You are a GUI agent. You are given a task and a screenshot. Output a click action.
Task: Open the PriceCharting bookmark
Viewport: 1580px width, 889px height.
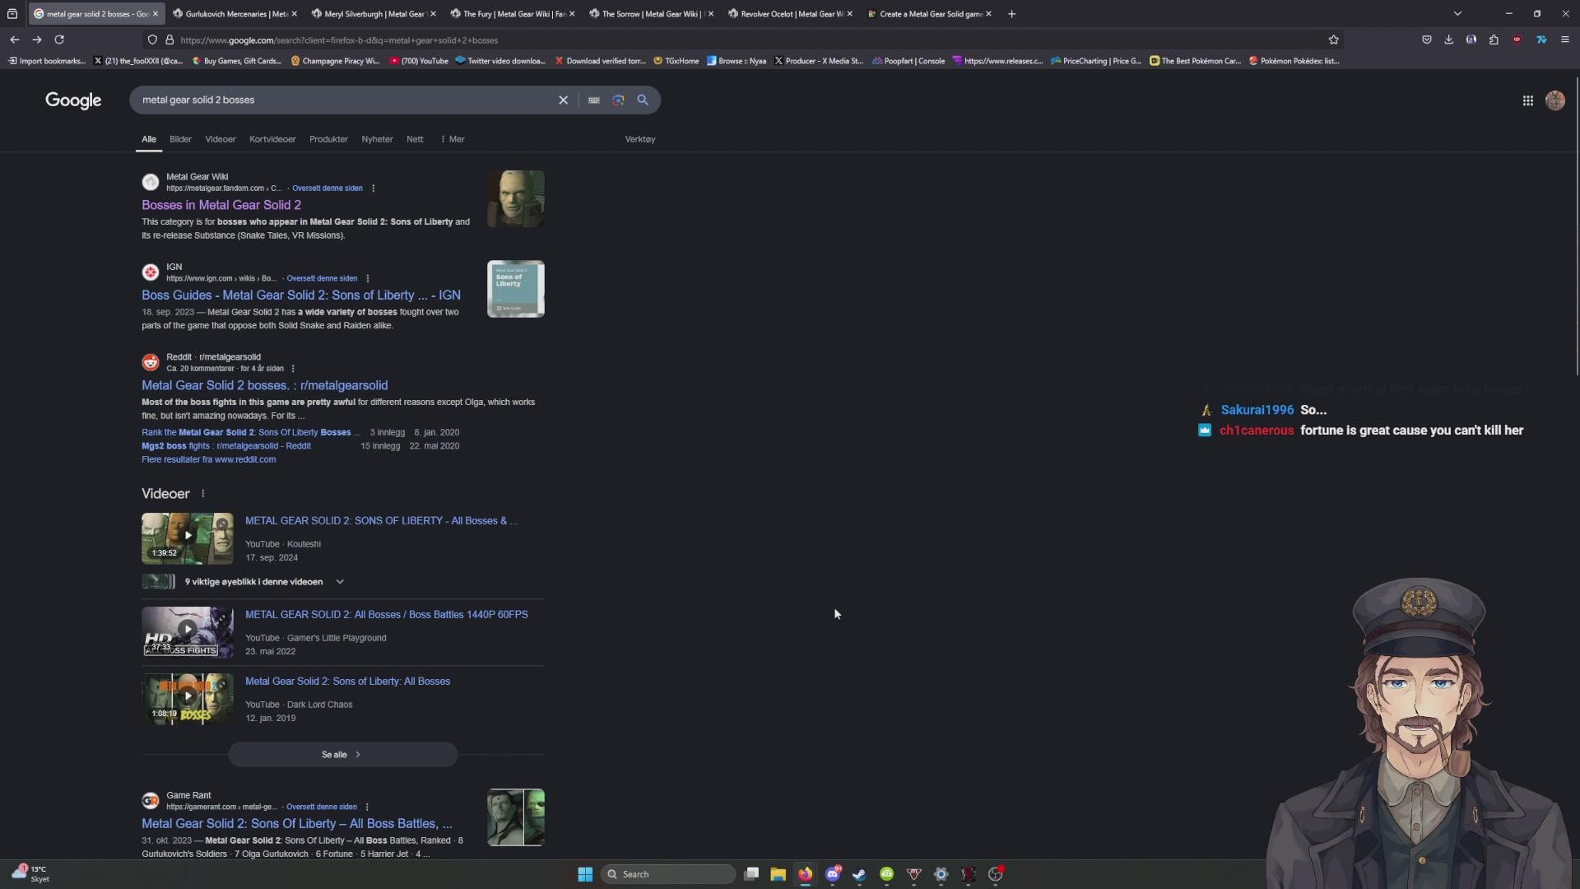1096,61
